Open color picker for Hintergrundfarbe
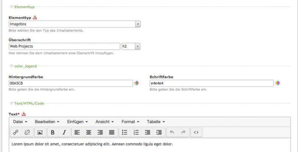This screenshot has height=152, width=298. pos(136,83)
